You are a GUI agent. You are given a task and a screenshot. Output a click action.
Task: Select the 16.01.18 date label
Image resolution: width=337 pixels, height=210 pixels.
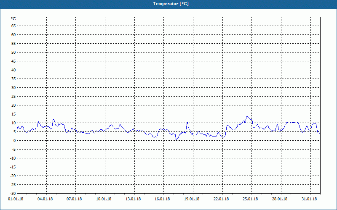(x=162, y=199)
